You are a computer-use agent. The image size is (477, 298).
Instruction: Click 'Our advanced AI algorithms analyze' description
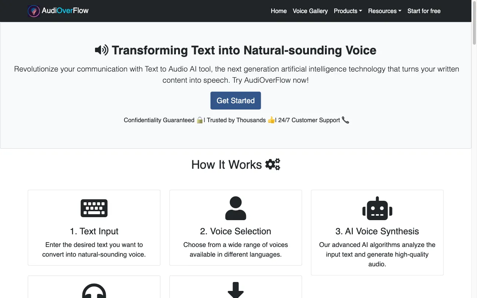[x=377, y=254]
